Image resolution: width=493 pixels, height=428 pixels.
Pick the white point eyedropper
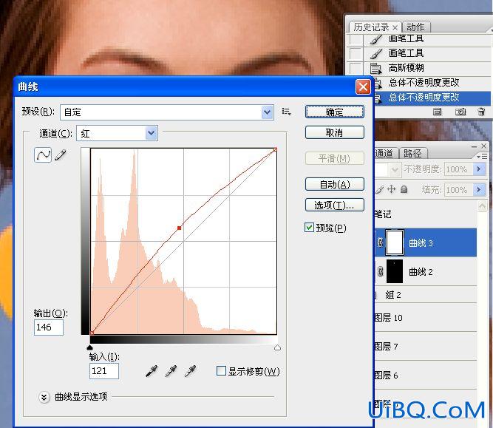click(x=190, y=371)
